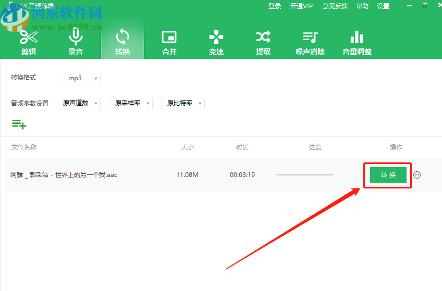Open the 录音 microphone recording tool
This screenshot has height=291, width=442.
76,42
